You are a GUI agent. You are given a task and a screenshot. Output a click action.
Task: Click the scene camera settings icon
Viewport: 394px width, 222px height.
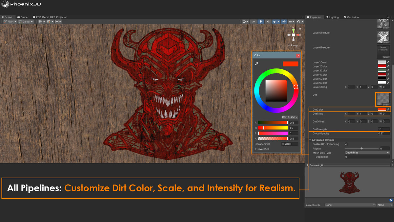point(291,22)
